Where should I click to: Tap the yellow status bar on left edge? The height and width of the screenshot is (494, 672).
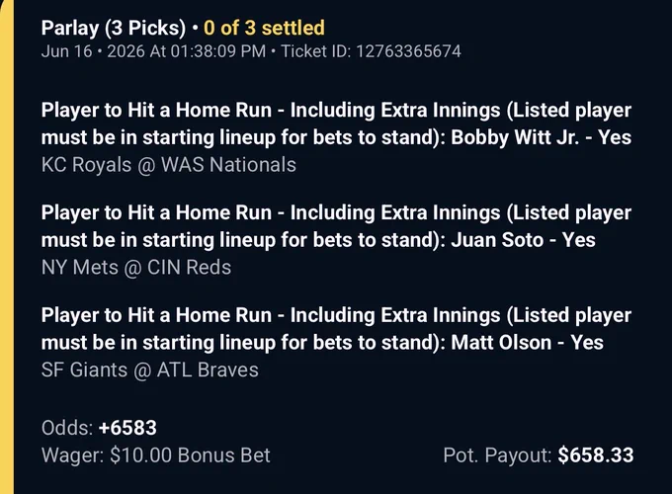click(x=7, y=249)
